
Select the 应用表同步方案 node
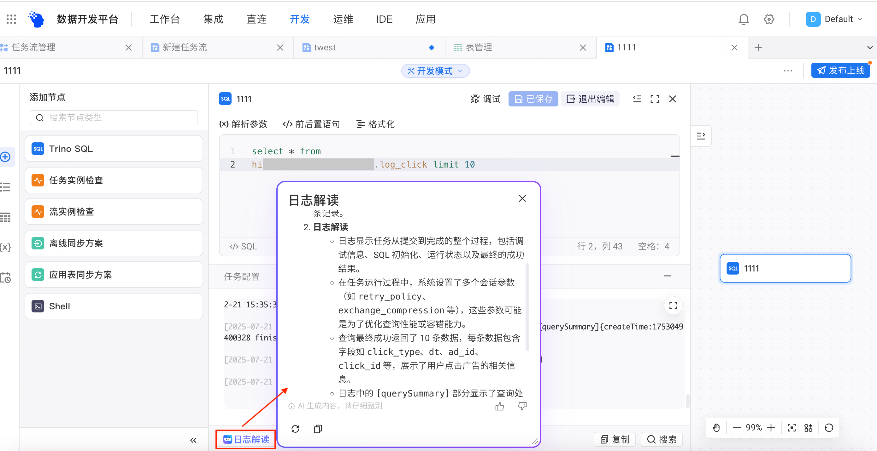[x=114, y=275]
